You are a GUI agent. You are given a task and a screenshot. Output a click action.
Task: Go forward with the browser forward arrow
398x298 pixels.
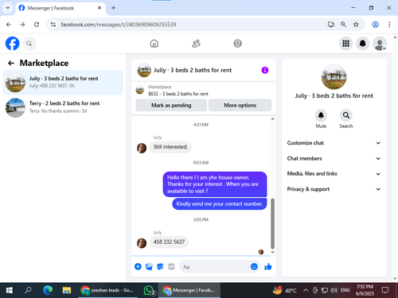tap(22, 25)
